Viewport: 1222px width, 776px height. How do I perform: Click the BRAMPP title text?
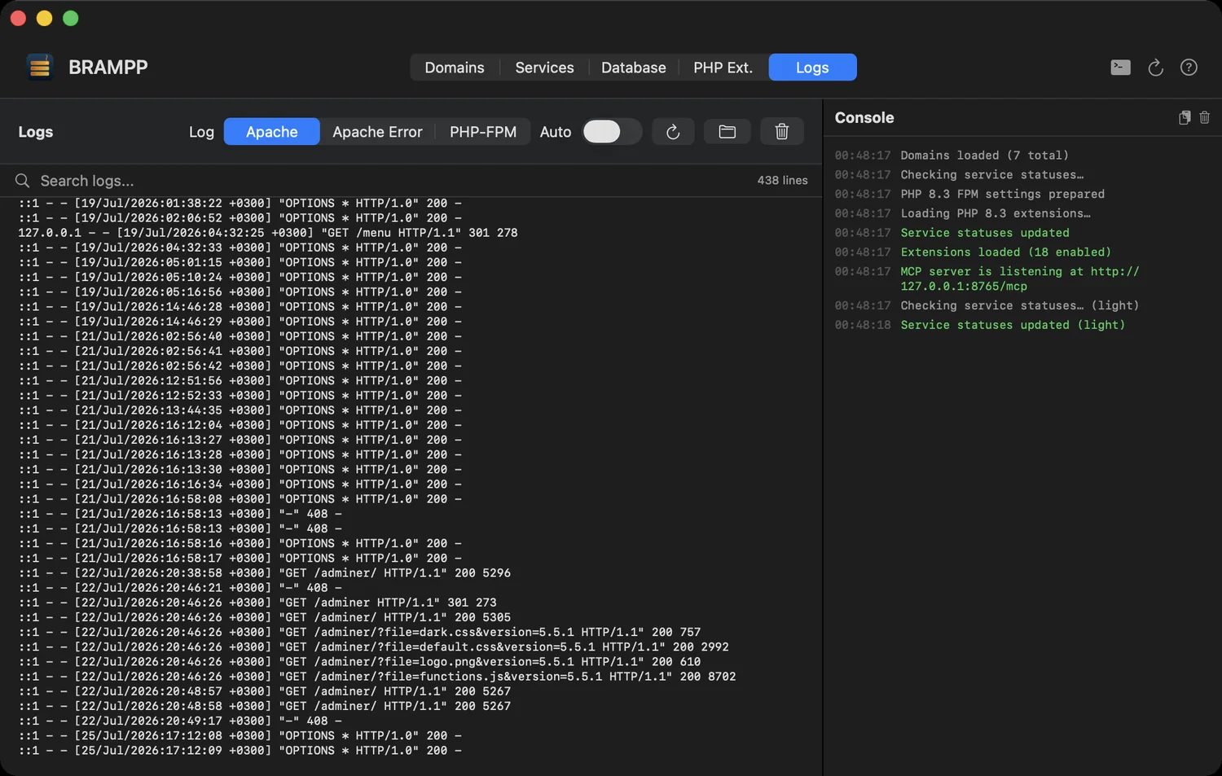pyautogui.click(x=108, y=68)
